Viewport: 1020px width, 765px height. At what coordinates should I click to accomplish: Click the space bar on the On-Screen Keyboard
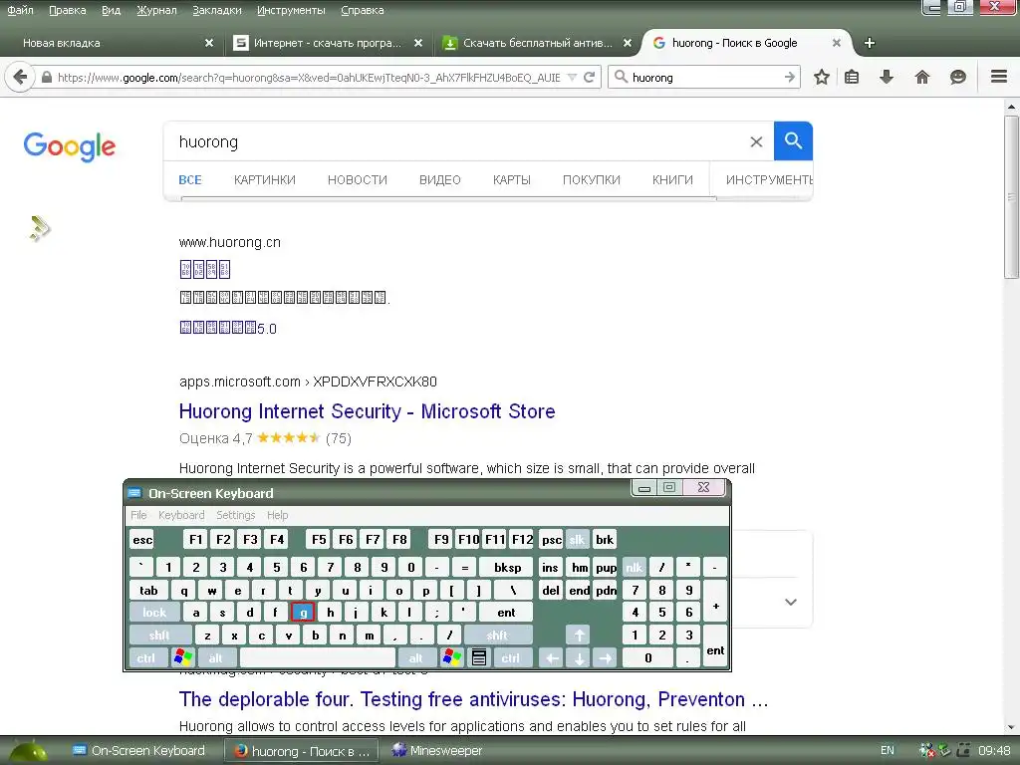[x=318, y=657]
